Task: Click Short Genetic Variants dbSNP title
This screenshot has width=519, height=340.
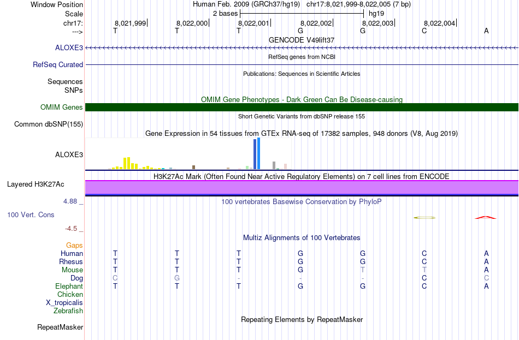Action: 302,116
